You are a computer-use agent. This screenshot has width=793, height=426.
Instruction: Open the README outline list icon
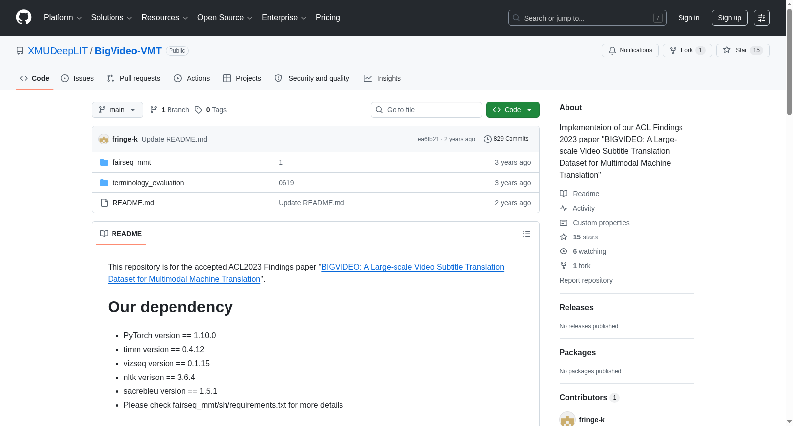527,234
